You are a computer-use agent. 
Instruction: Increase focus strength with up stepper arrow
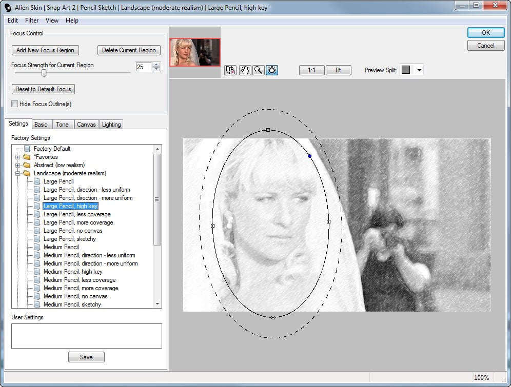tap(156, 65)
